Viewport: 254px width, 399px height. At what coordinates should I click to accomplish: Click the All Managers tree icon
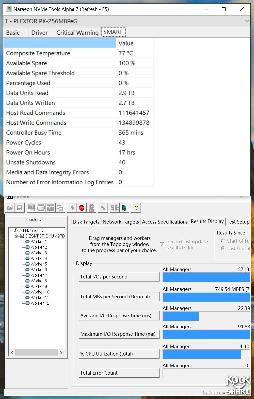16,230
